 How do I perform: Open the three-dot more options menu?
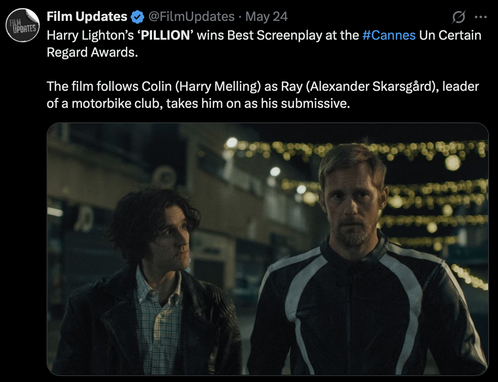coord(480,17)
